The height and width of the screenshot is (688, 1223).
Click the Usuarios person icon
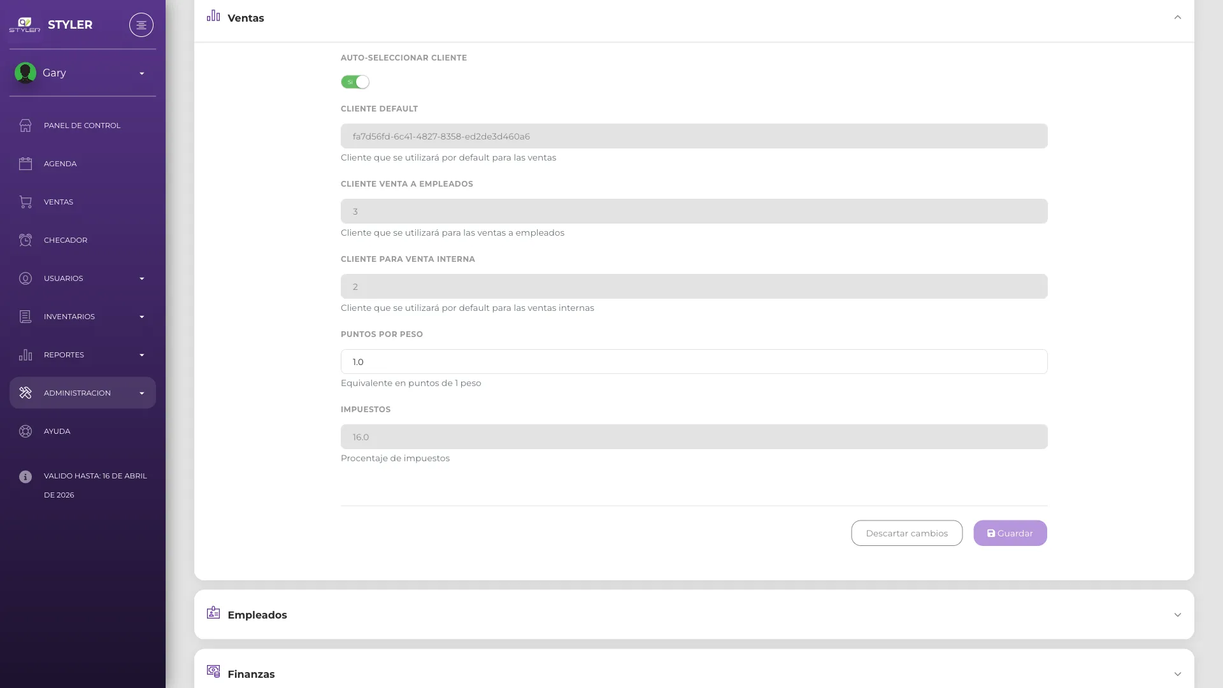tap(25, 278)
